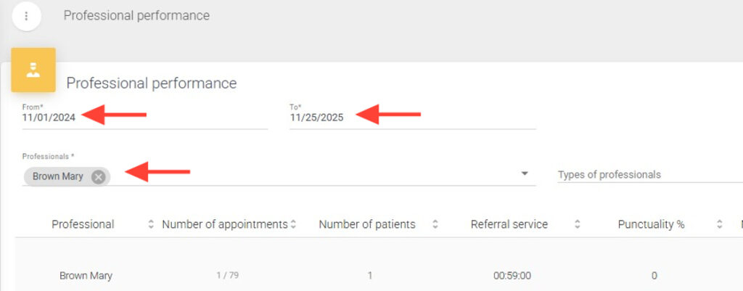Image resolution: width=743 pixels, height=291 pixels.
Task: Click the To date field
Action: [x=412, y=118]
